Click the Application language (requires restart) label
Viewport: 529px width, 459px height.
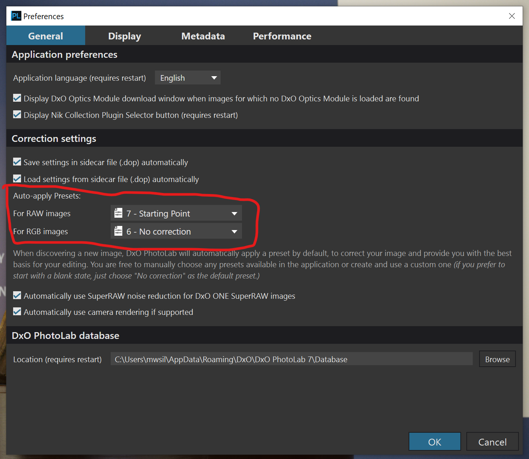click(80, 78)
